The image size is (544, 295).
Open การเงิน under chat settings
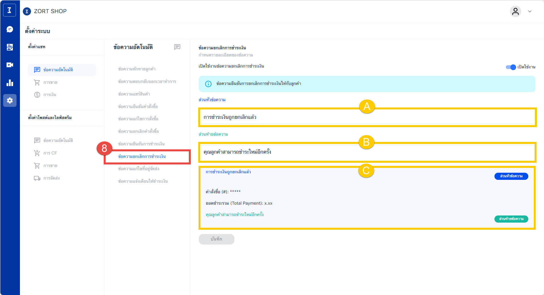pos(50,95)
